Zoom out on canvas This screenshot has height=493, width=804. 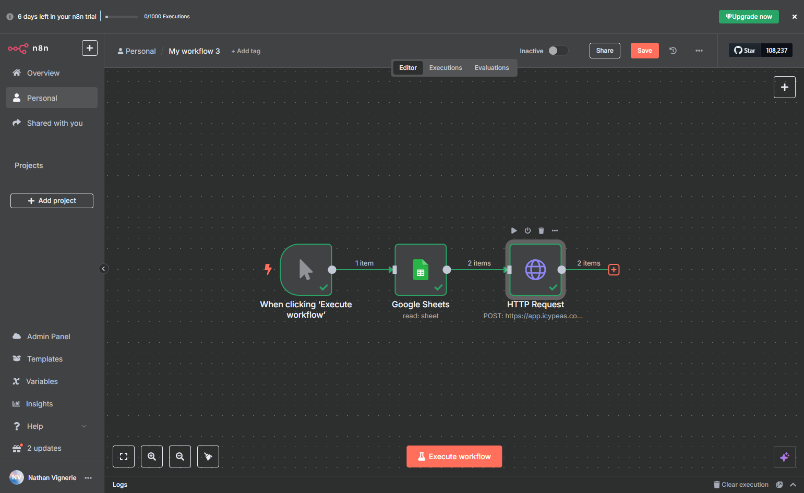180,456
